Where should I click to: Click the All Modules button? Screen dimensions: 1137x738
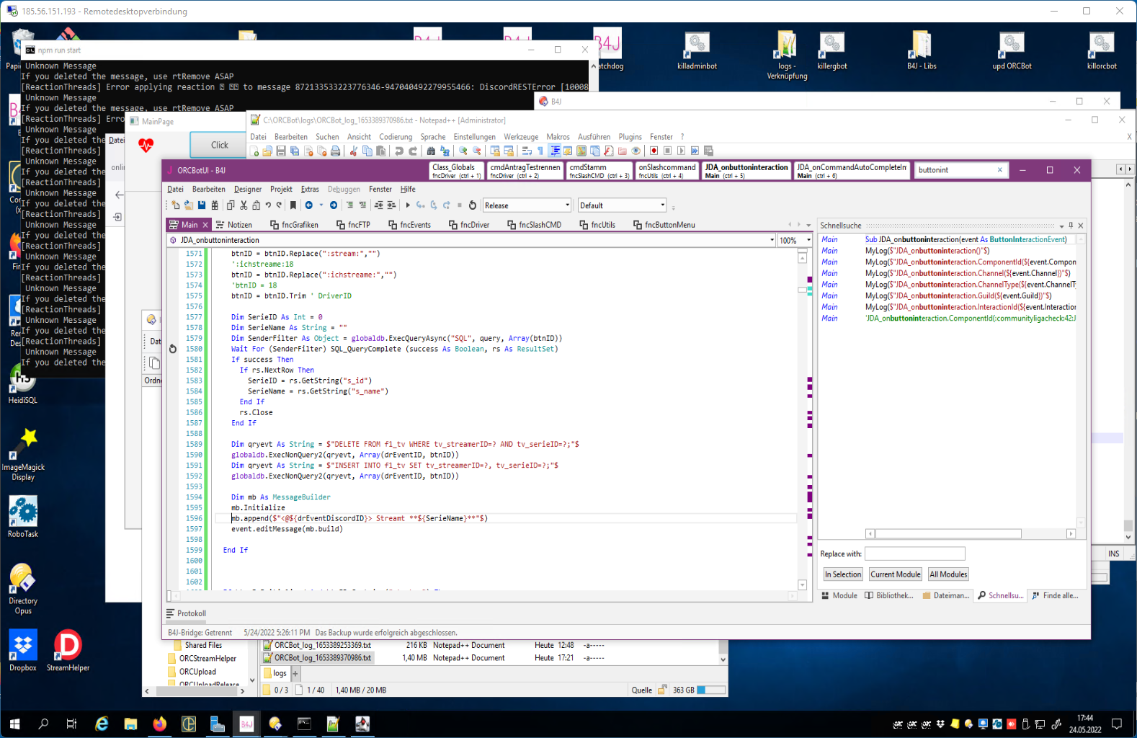click(948, 574)
